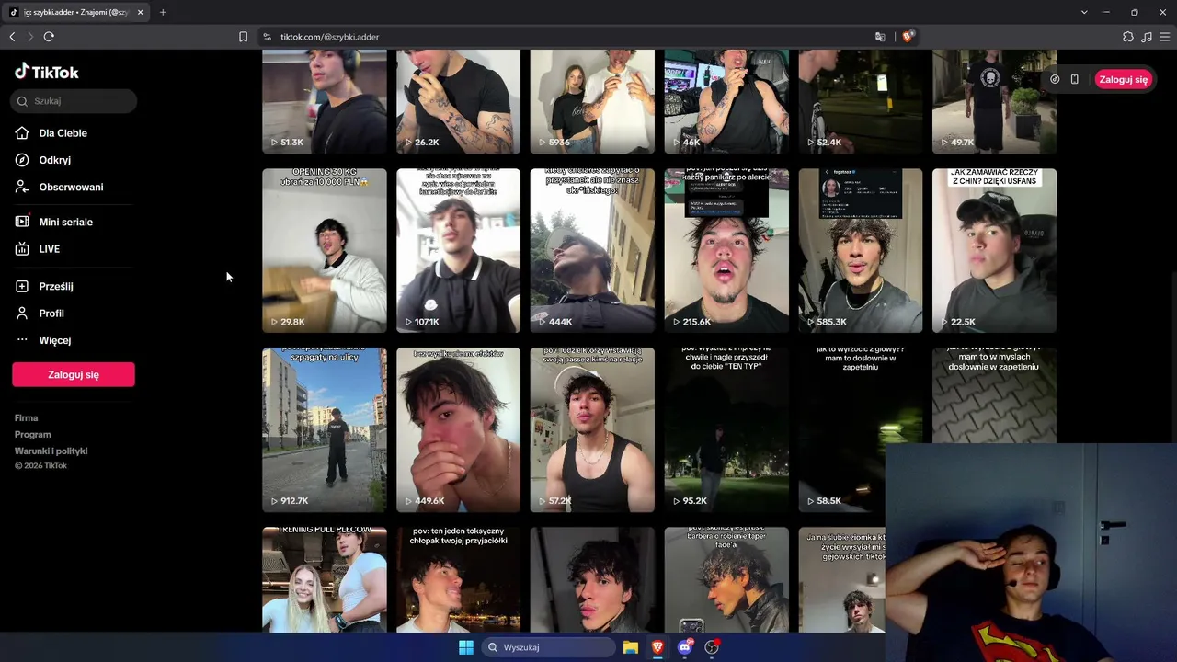Bookmark this page in toolbar
Viewport: 1177px width, 662px height.
point(243,37)
